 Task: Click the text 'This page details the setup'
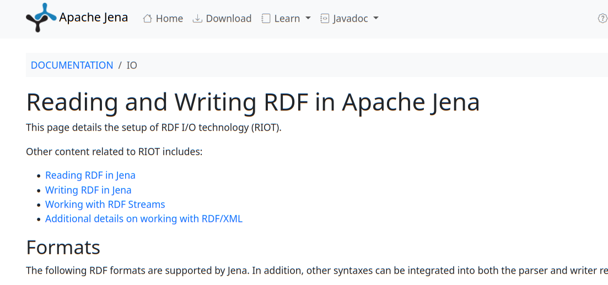pos(154,128)
